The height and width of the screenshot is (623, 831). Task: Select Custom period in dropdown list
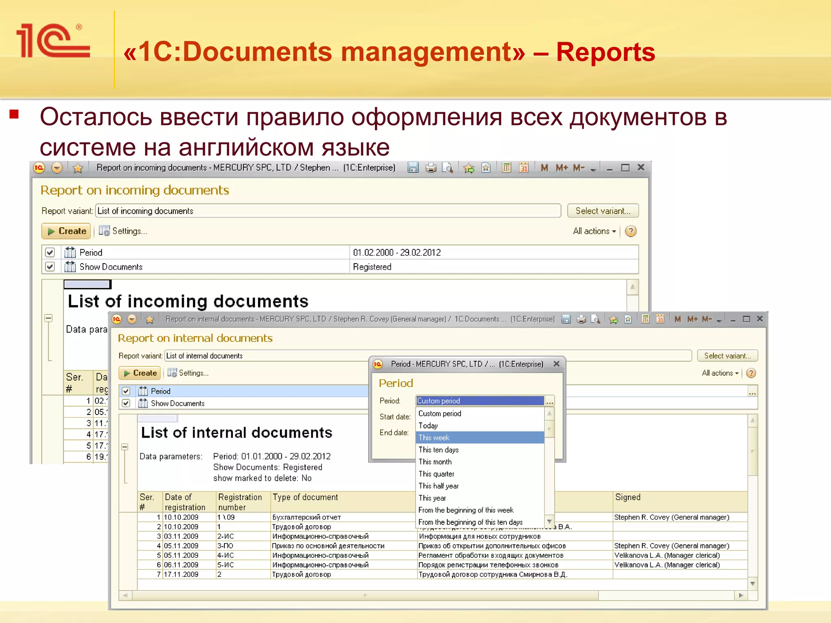tap(480, 413)
